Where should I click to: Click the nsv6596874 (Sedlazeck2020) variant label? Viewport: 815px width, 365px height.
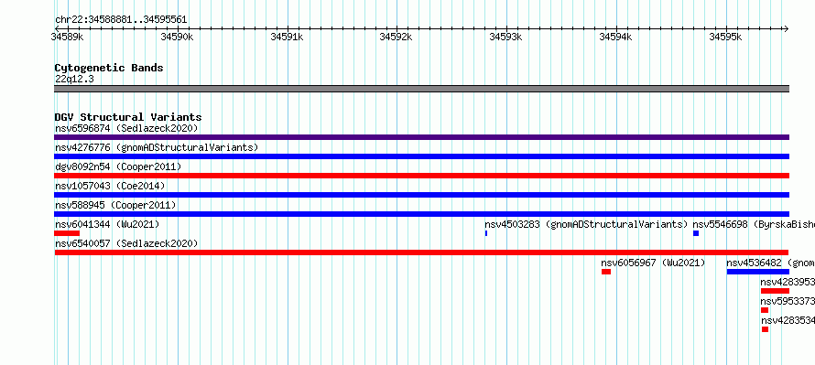point(126,128)
